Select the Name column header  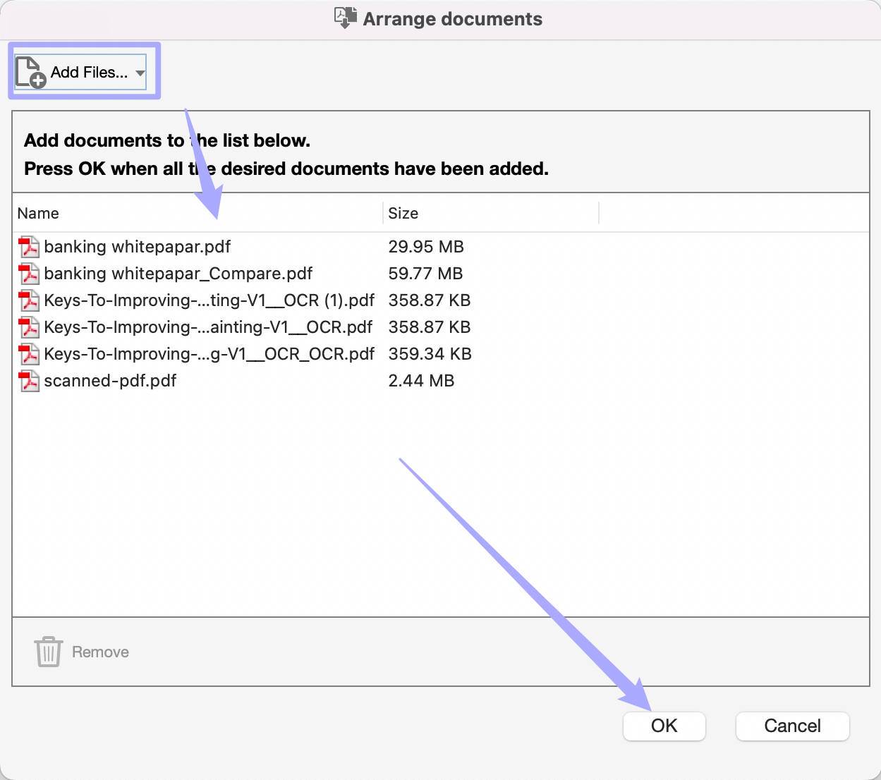(x=38, y=213)
